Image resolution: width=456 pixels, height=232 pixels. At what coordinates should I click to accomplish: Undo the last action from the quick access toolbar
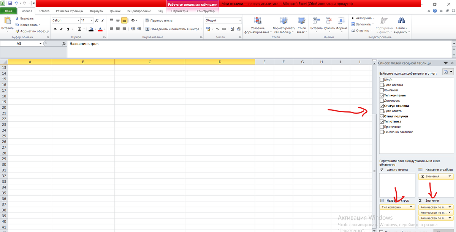pos(16,3)
